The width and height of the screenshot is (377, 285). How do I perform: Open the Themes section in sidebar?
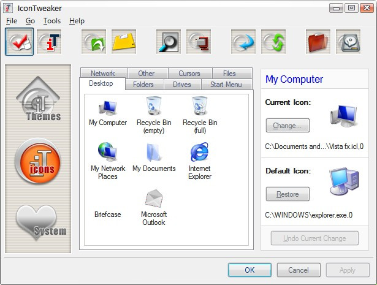tap(39, 99)
